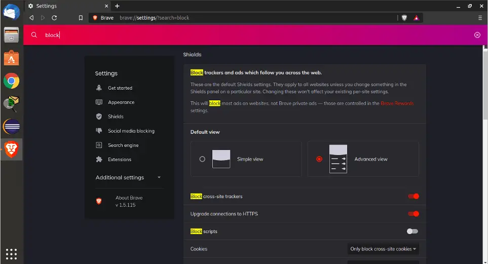Toggle Upgrade connections to HTTPS switch

[x=414, y=213]
